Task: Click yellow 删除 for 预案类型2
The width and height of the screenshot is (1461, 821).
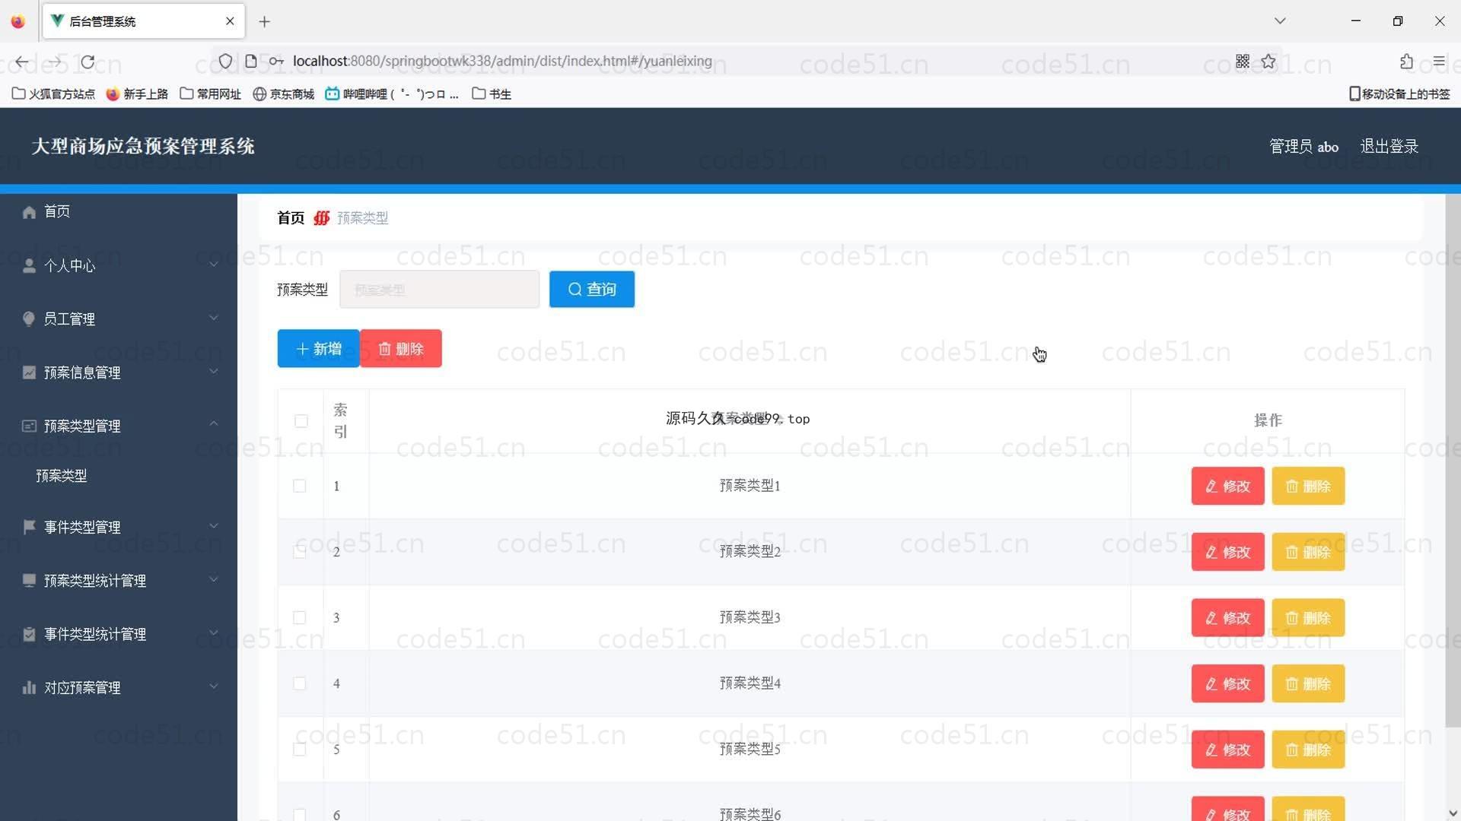Action: tap(1308, 552)
